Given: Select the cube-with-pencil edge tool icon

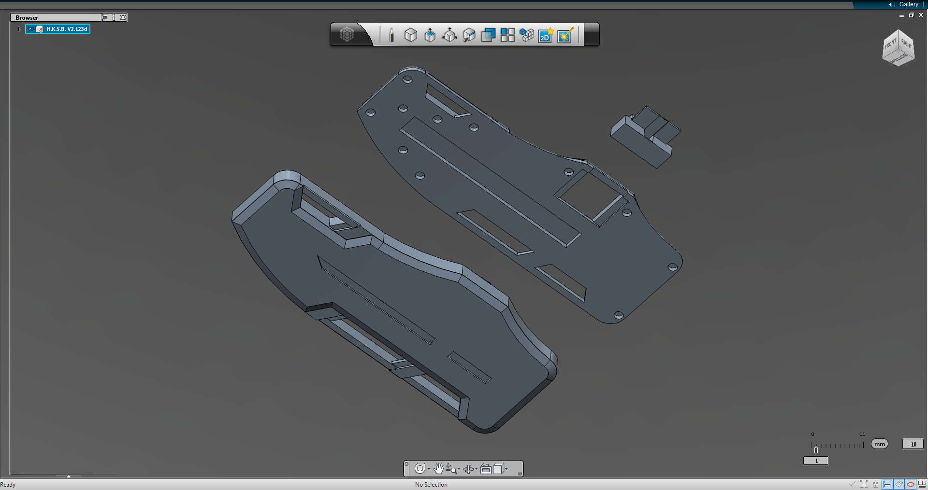Looking at the screenshot, I should (x=469, y=35).
